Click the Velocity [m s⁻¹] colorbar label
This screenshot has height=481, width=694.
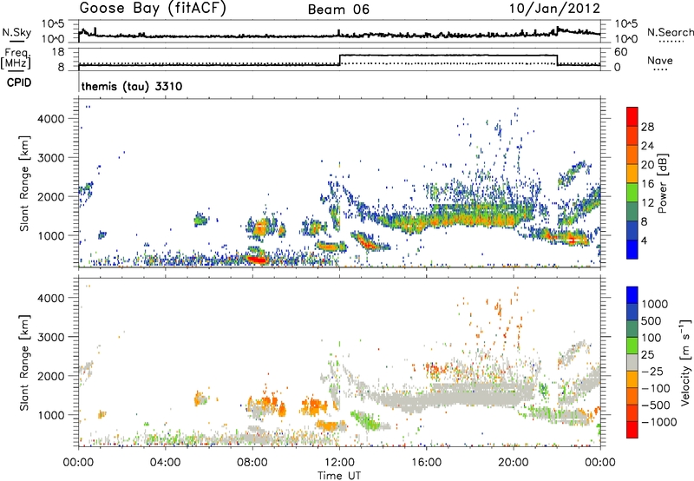coord(685,362)
